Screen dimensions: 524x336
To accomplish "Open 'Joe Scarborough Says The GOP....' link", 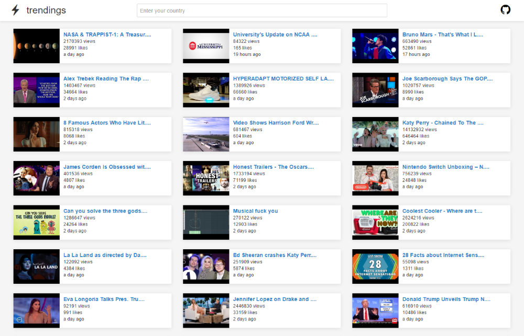I will point(447,79).
